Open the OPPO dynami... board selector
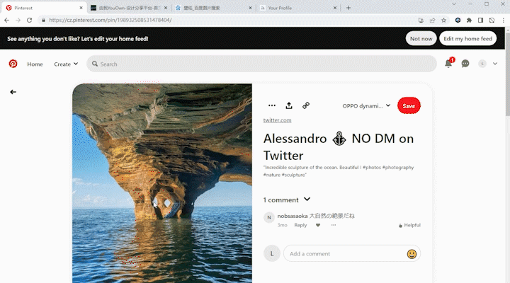 pos(366,105)
